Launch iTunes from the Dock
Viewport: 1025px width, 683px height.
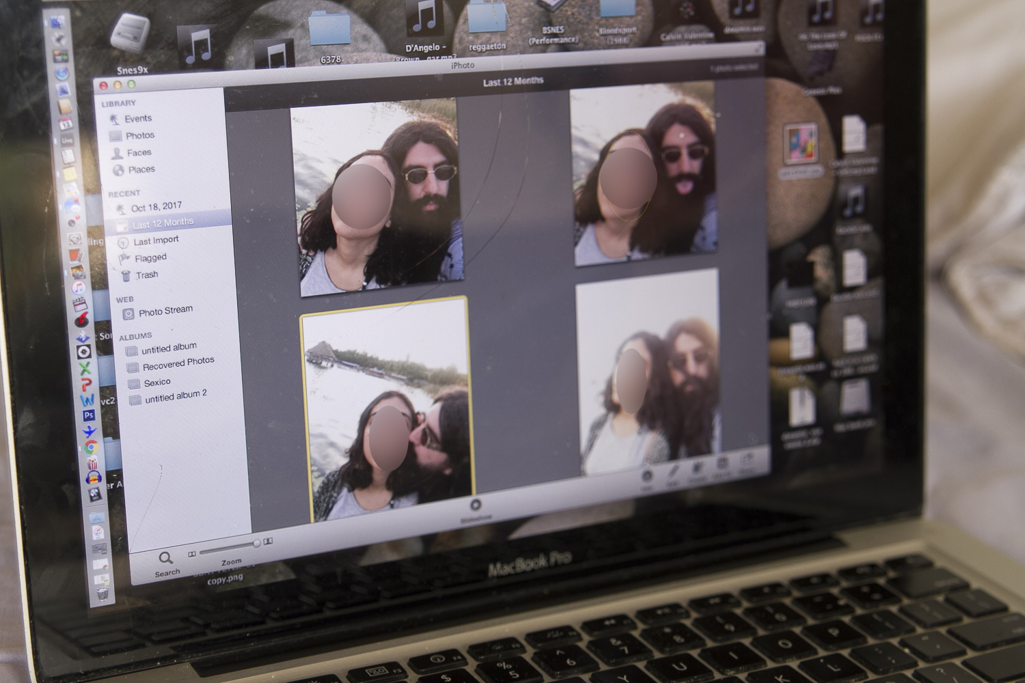coord(79,288)
